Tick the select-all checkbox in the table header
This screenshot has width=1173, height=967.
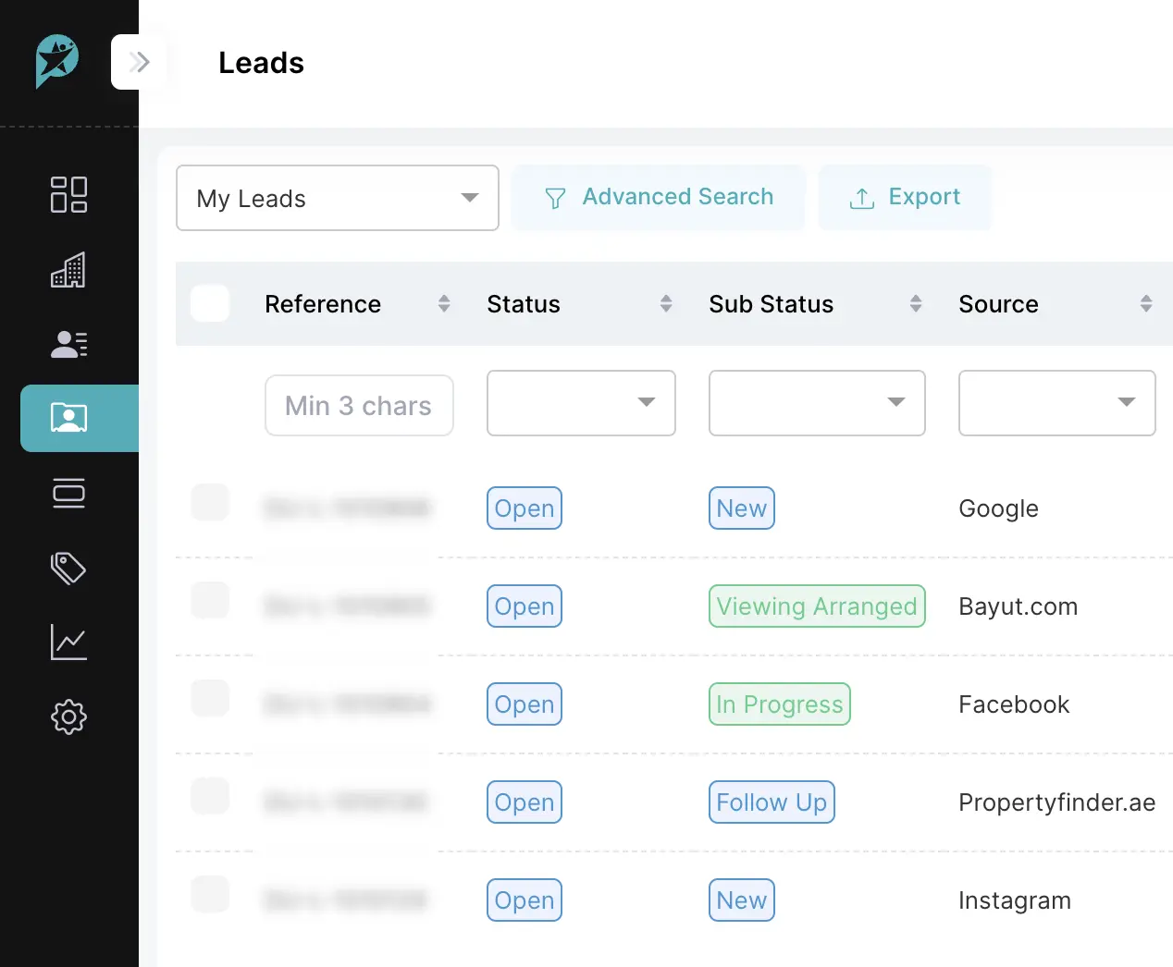(x=210, y=303)
